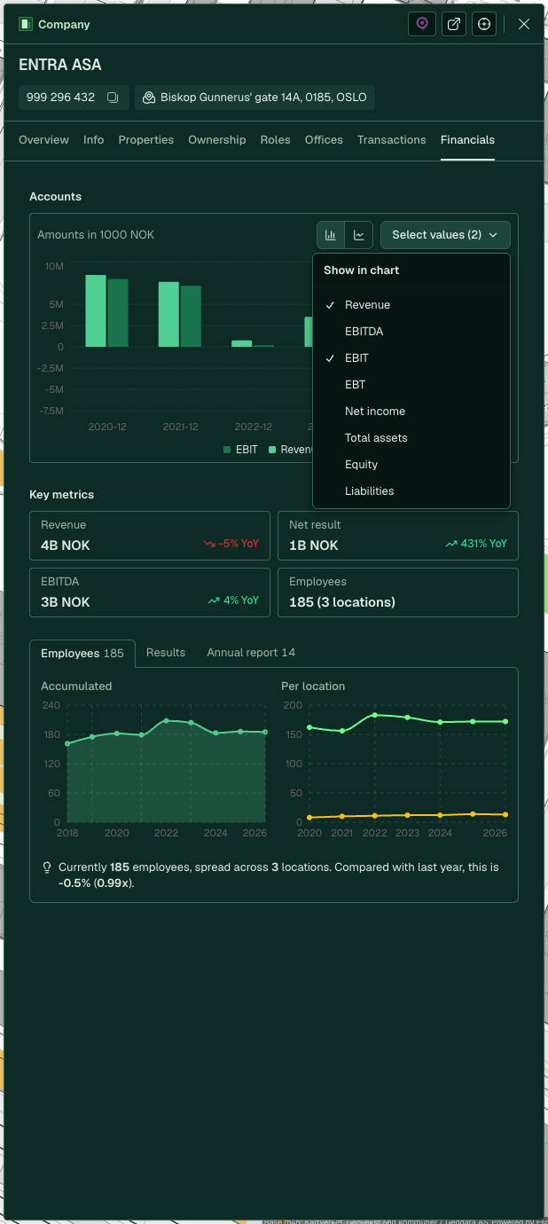Click the address location icon
Viewport: 548px width, 1224px height.
tap(149, 98)
